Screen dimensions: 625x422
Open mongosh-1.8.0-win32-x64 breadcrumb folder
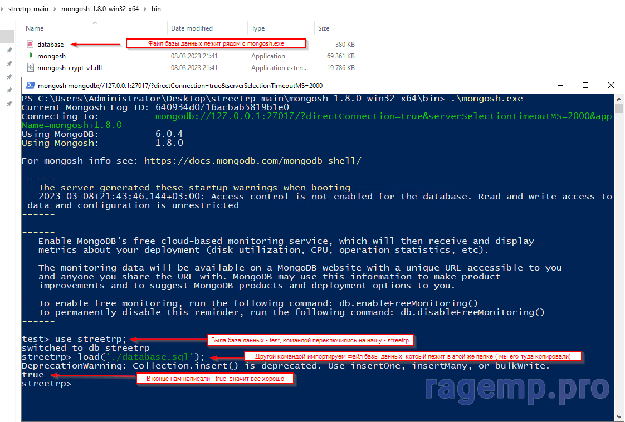coord(100,9)
